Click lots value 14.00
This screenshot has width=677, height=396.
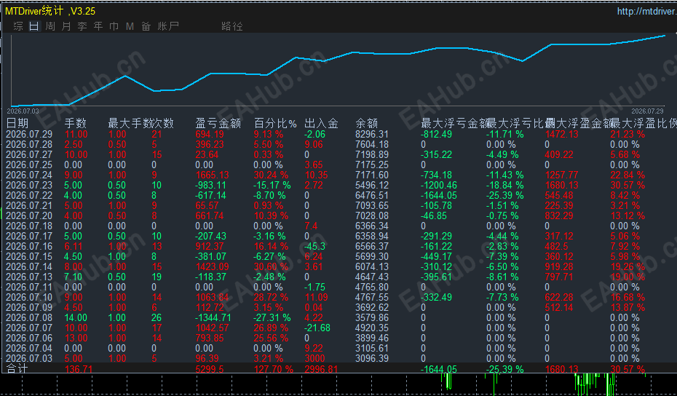click(76, 318)
